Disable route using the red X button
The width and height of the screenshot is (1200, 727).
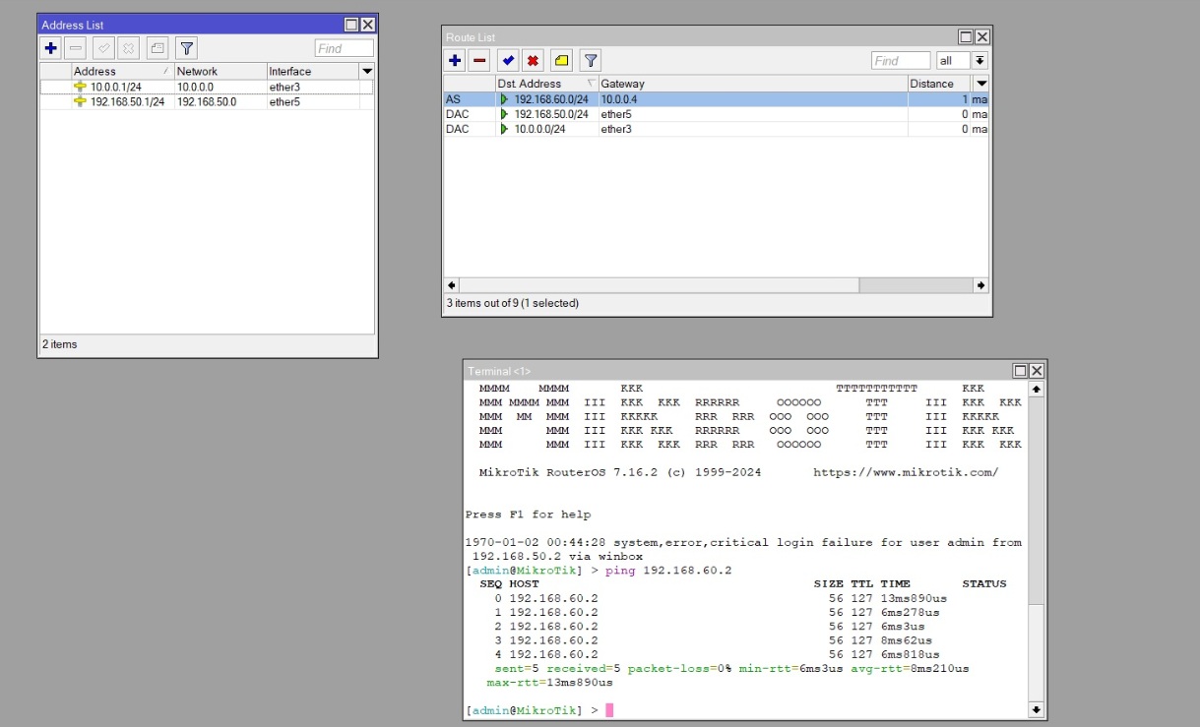point(533,60)
